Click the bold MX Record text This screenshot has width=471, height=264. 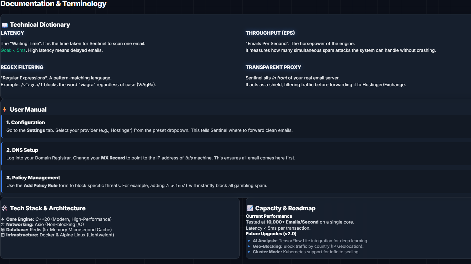(x=113, y=158)
